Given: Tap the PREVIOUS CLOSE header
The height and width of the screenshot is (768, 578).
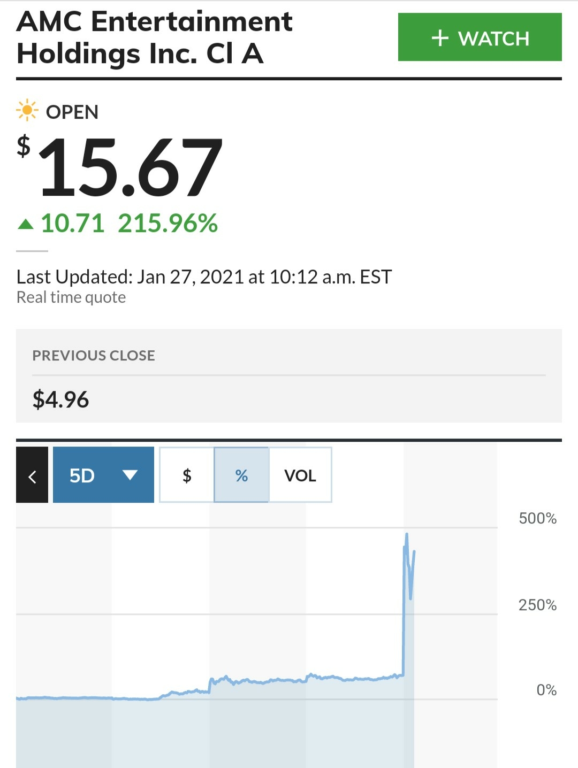Looking at the screenshot, I should (x=94, y=356).
